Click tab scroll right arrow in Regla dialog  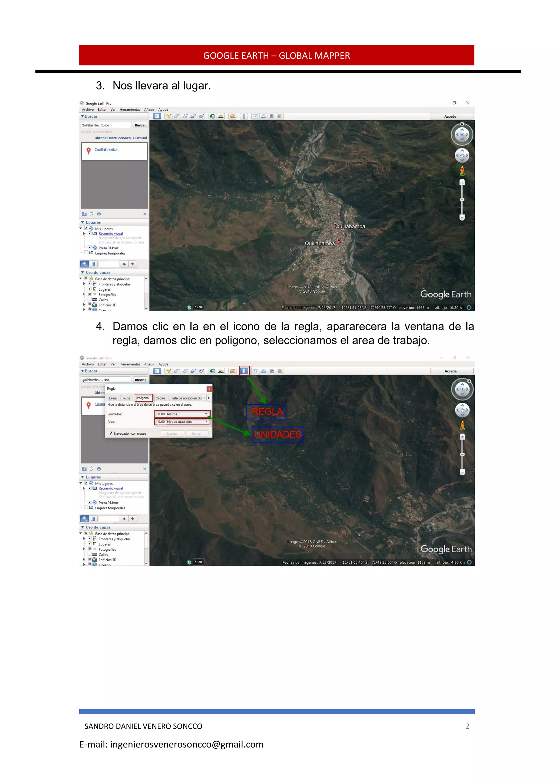(x=209, y=398)
